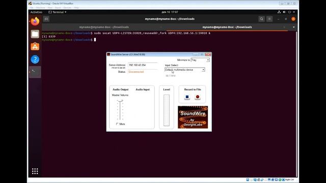Click the Audio Input label
326x183 pixels.
143,89
